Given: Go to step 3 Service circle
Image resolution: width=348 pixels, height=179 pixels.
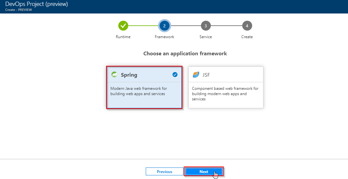Looking at the screenshot, I should coord(206,26).
